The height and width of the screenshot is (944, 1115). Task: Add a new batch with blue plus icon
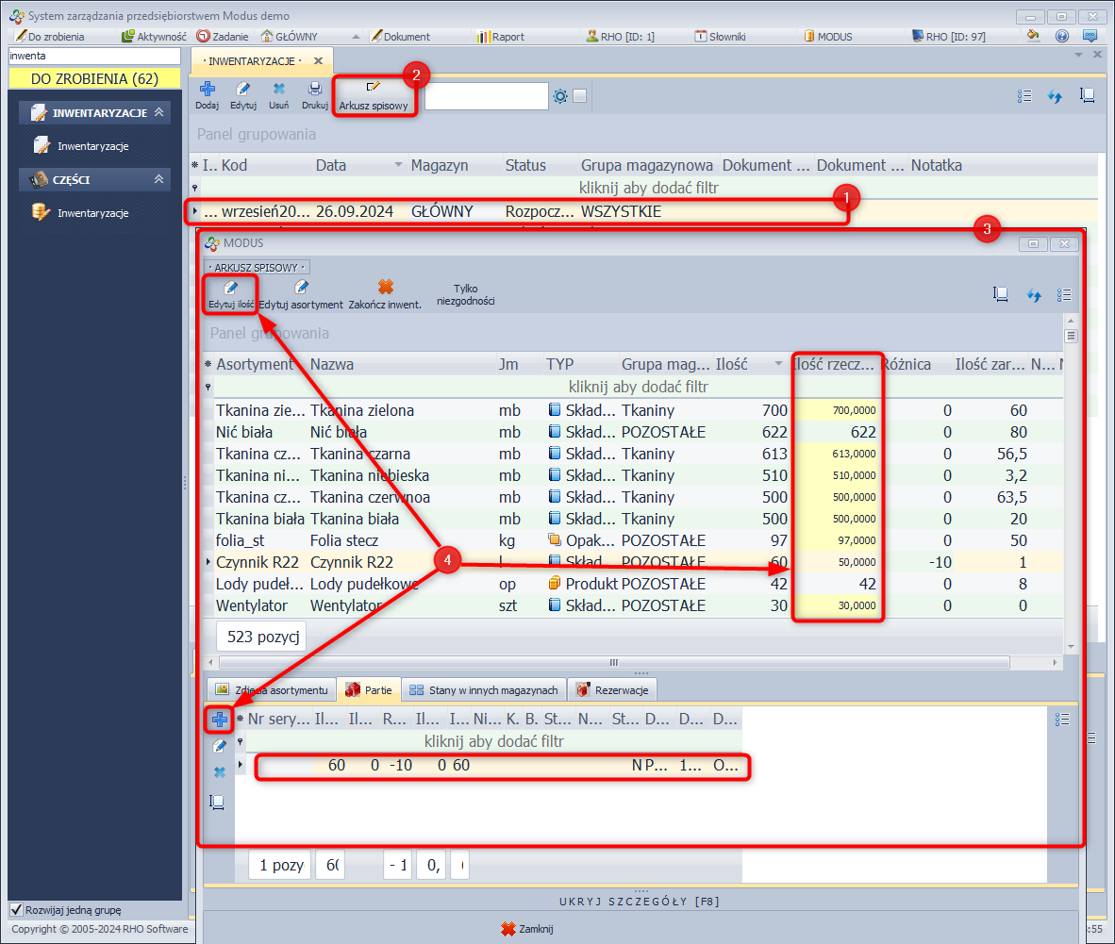(x=220, y=720)
